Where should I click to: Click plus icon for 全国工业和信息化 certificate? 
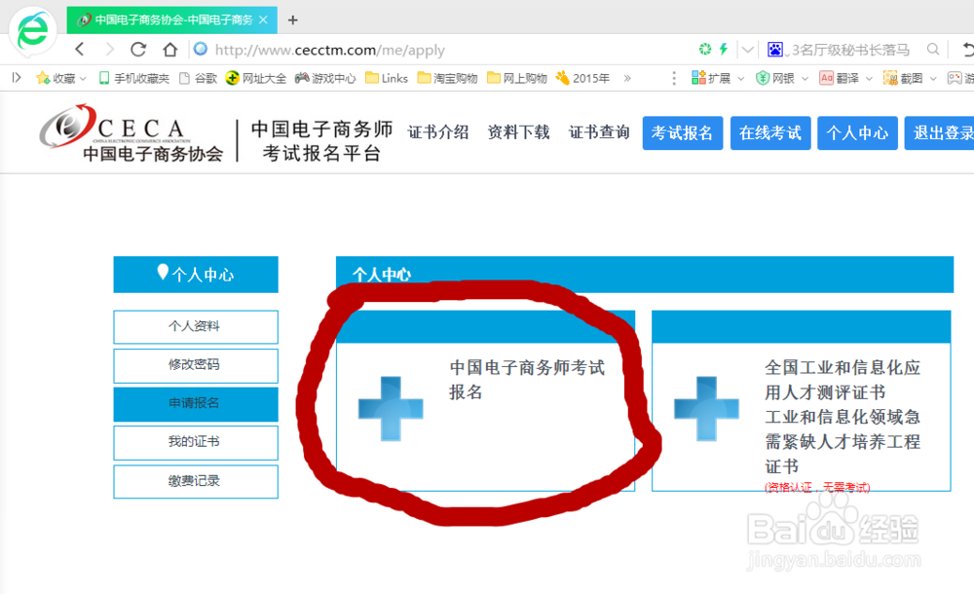point(706,408)
